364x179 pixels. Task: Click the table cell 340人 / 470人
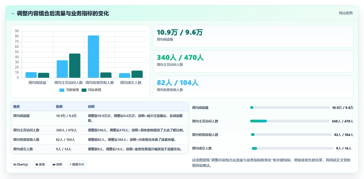(x=67, y=130)
